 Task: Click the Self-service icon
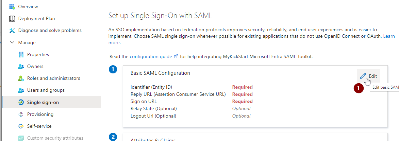21,126
